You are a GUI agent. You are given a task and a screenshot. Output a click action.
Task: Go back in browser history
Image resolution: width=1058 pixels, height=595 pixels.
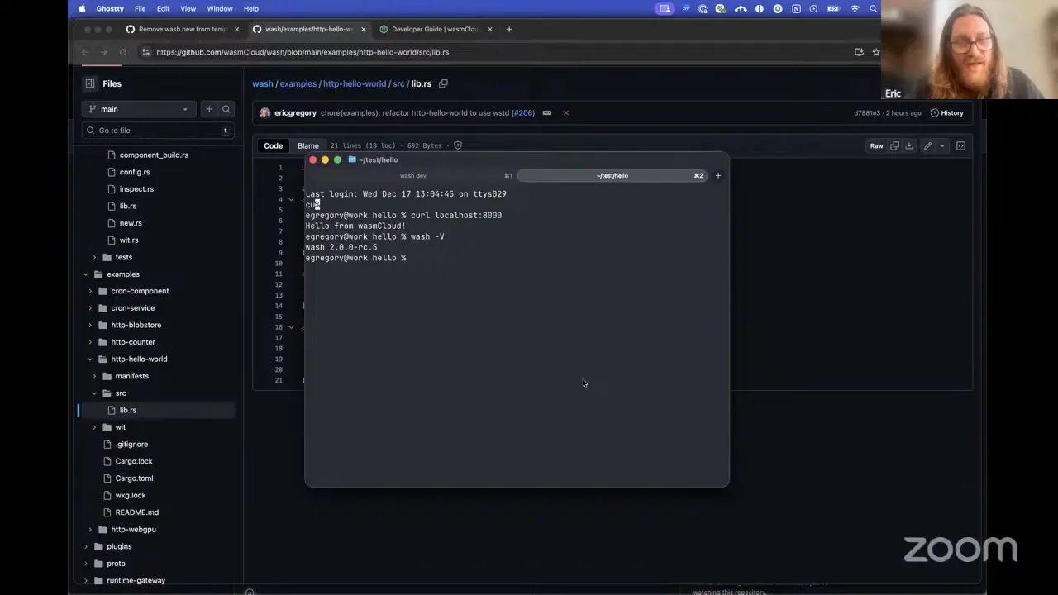(84, 52)
